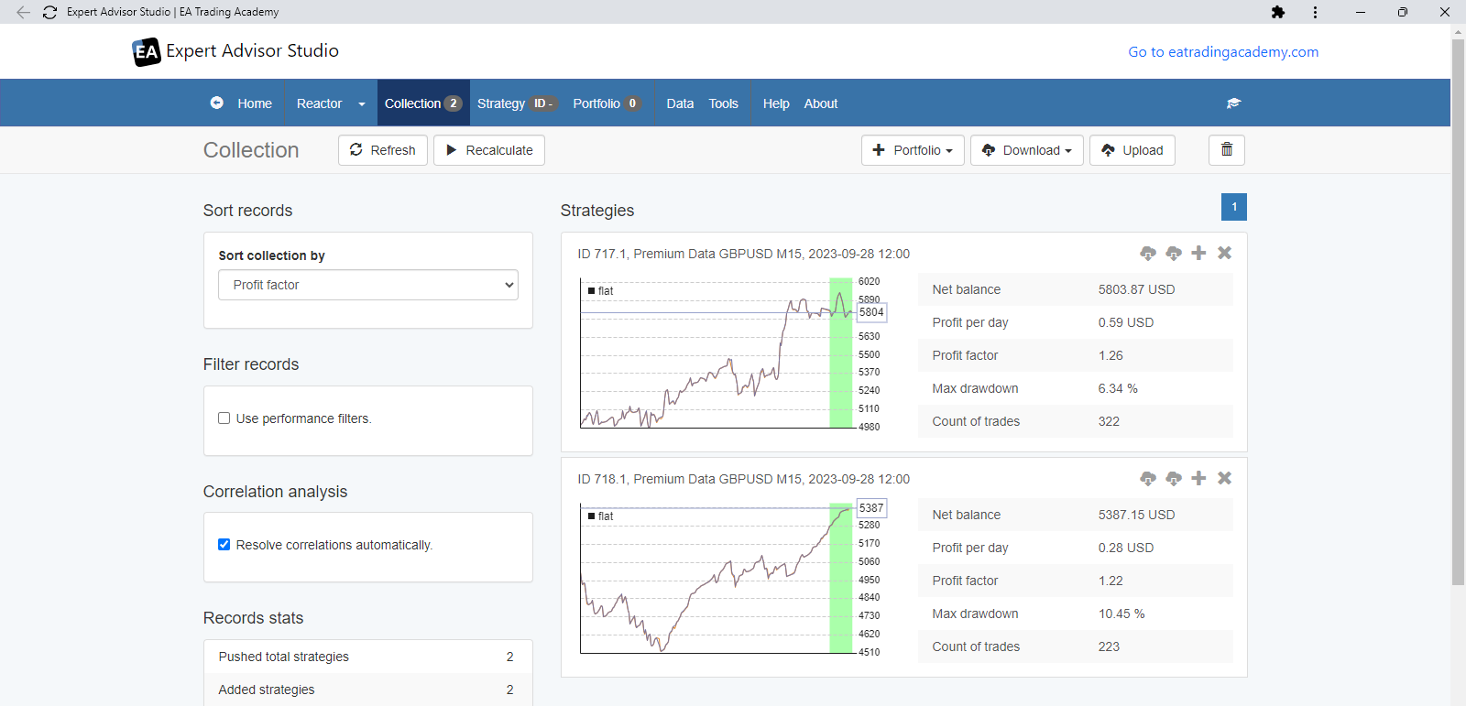Screen dimensions: 1466x706
Task: Click the browser back arrow
Action: (23, 12)
